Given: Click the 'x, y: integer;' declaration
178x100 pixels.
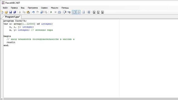Looking at the screenshot, I should point(19,30).
